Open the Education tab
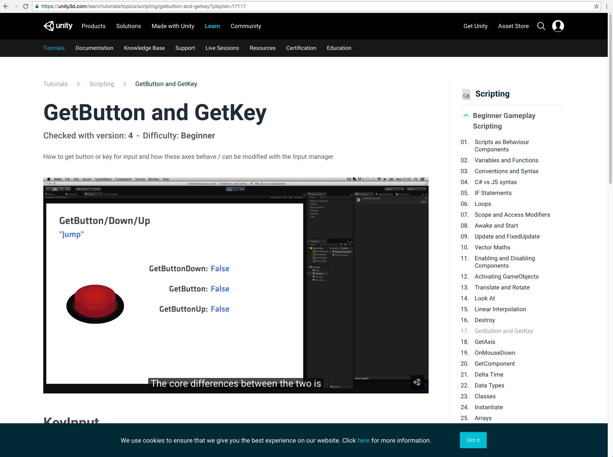Viewport: 613px width, 457px height. tap(339, 48)
